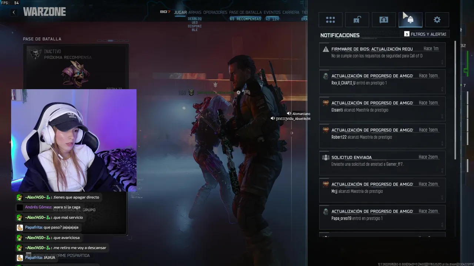
Task: Click the PASE DE BATALLA panel heading
Action: (42, 39)
